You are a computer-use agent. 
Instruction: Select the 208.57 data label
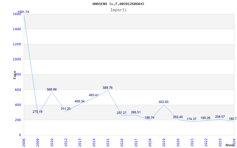(220, 117)
